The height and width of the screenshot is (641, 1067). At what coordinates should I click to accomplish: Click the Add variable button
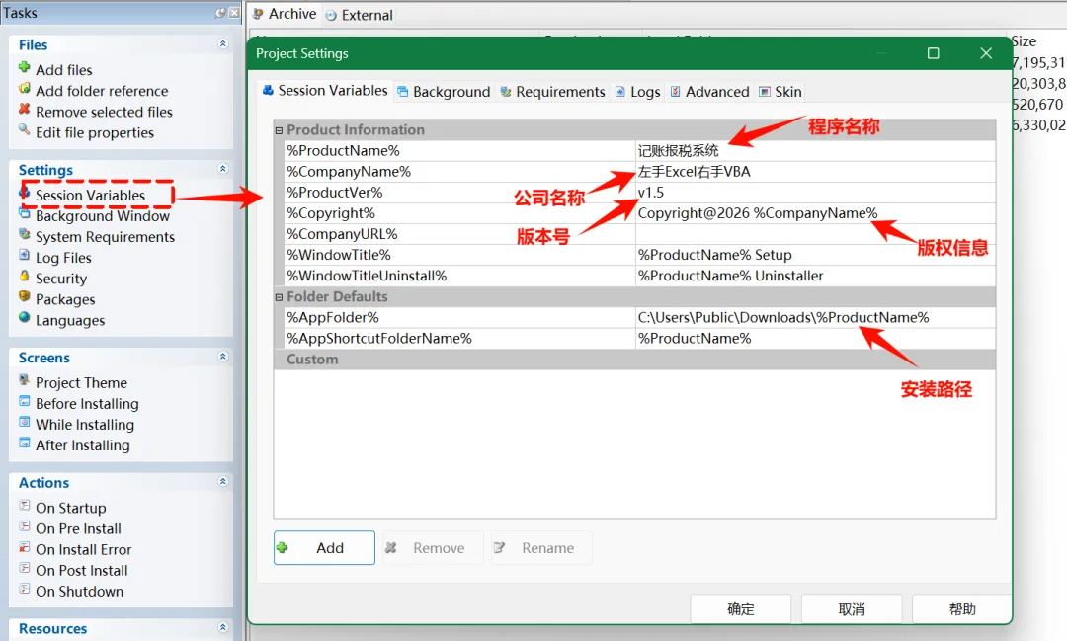324,548
